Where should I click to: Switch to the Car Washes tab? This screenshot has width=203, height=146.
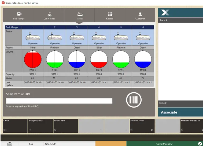(x=49, y=15)
